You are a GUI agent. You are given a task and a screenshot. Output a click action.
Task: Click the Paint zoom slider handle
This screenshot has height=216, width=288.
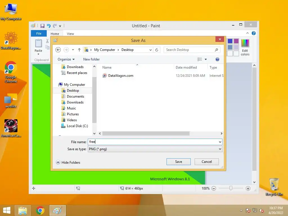231,188
